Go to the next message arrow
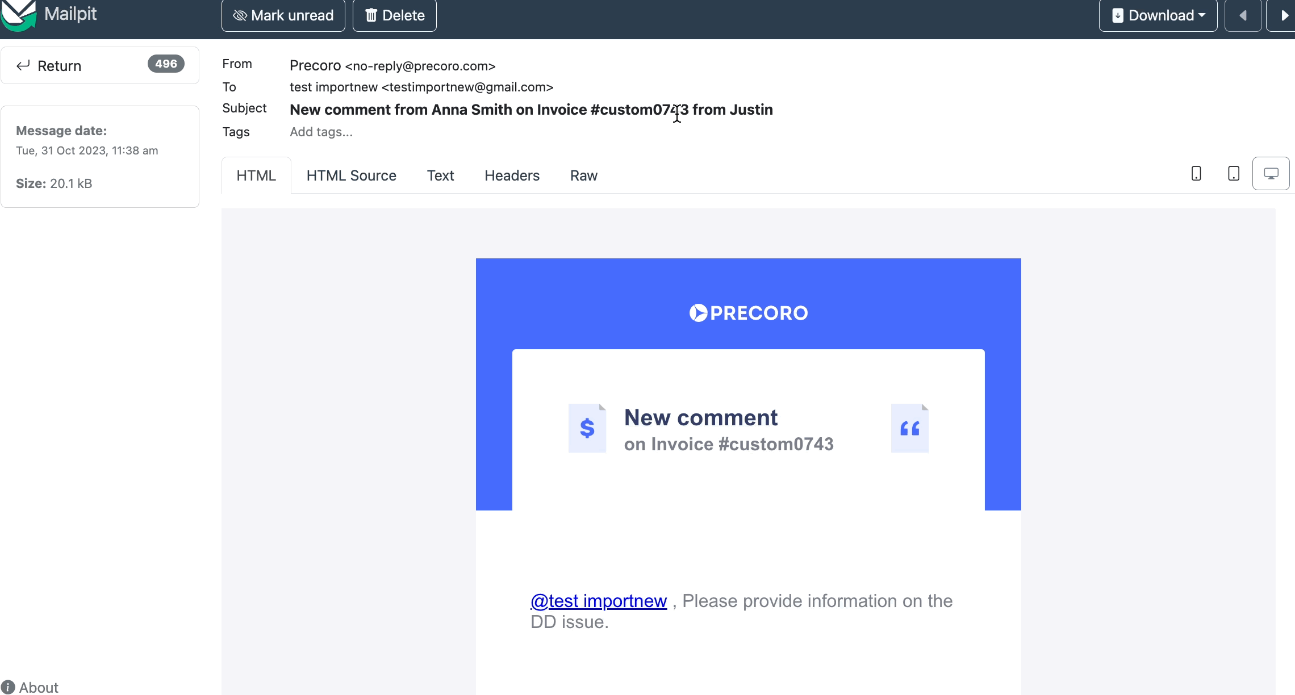The height and width of the screenshot is (695, 1295). (x=1283, y=15)
